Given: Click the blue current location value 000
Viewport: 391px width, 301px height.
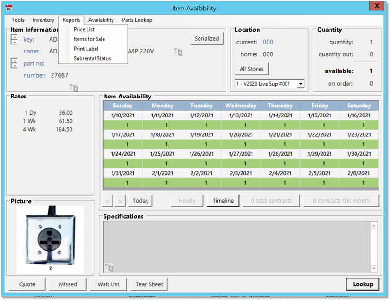Looking at the screenshot, I should coord(268,42).
